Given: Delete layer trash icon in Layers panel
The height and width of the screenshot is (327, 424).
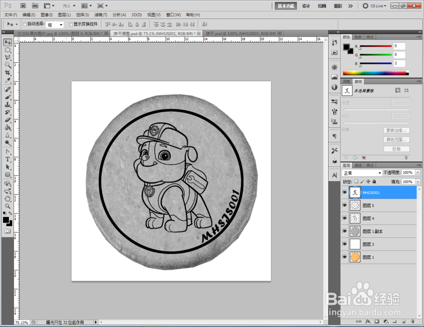Looking at the screenshot, I should (413, 321).
